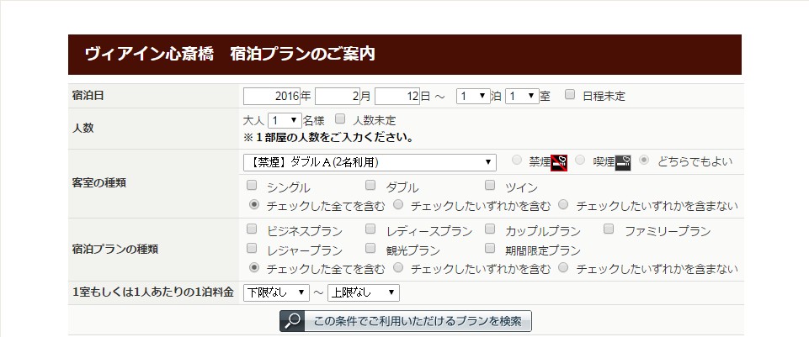Select the 期間限定プラン checkbox
The height and width of the screenshot is (337, 809).
pyautogui.click(x=490, y=249)
